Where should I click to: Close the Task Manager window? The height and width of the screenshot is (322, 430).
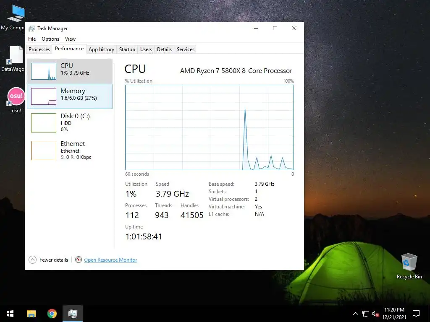294,28
